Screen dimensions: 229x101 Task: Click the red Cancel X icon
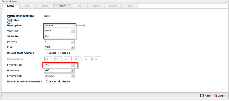point(215,96)
